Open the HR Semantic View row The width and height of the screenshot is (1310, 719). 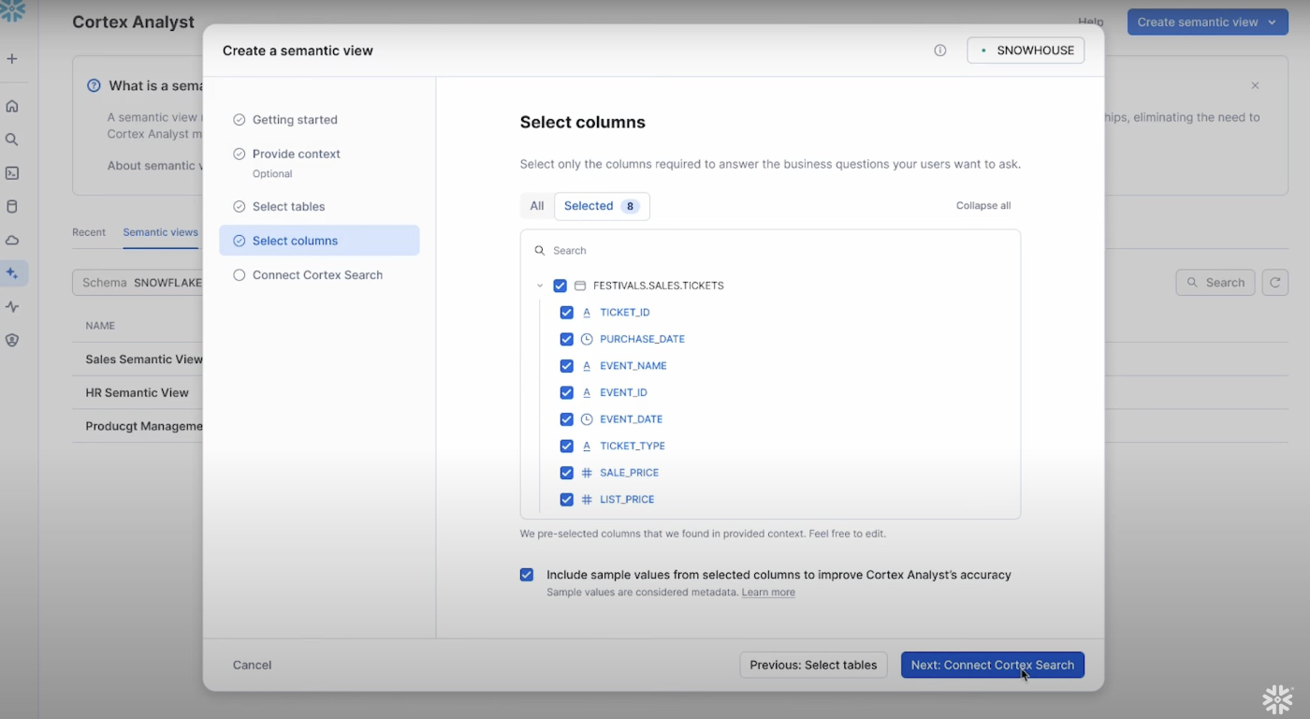tap(138, 393)
